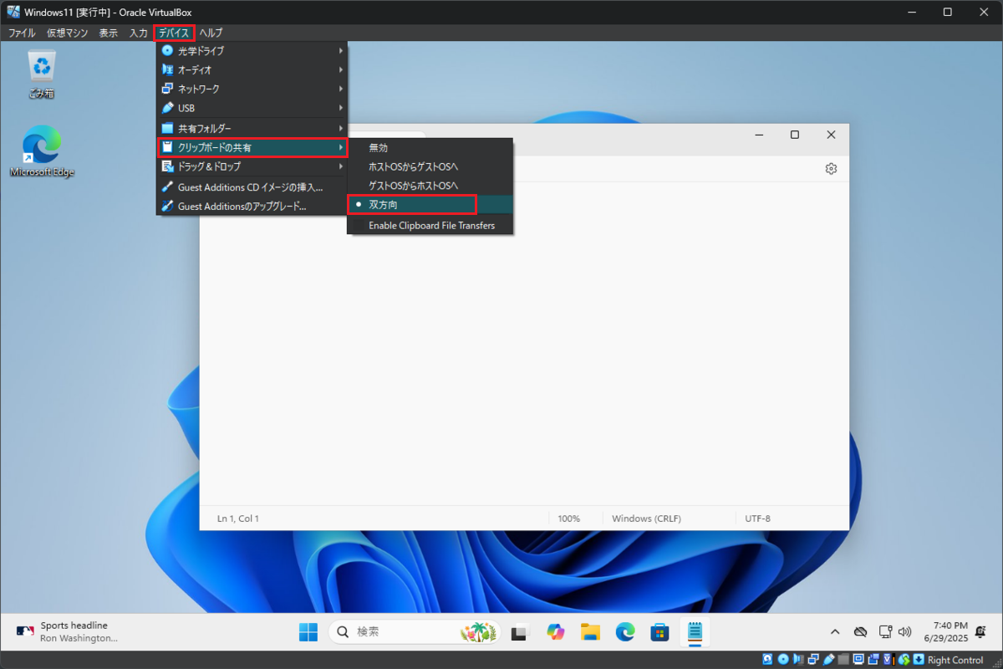The image size is (1003, 669).
Task: Click the 検索 taskbar search box
Action: coord(415,632)
